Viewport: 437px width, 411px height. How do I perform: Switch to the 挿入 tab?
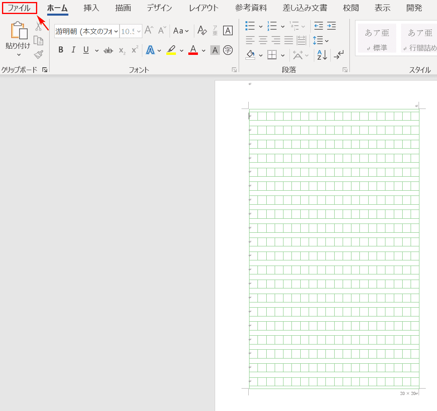click(92, 8)
